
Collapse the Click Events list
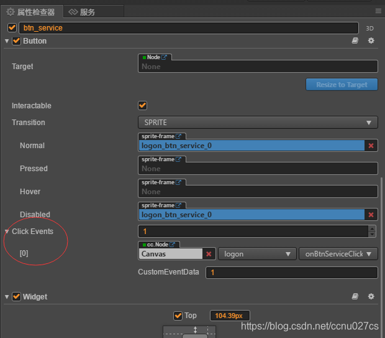pos(7,232)
